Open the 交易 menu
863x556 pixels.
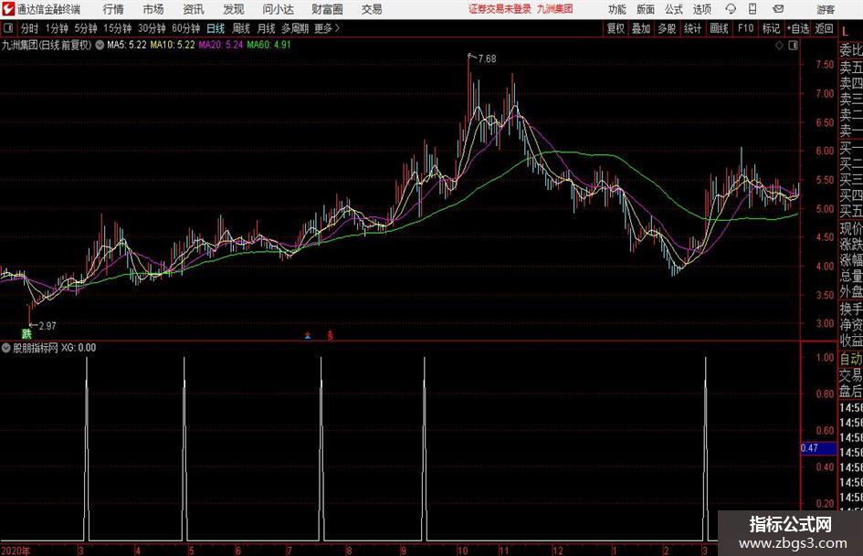[372, 9]
